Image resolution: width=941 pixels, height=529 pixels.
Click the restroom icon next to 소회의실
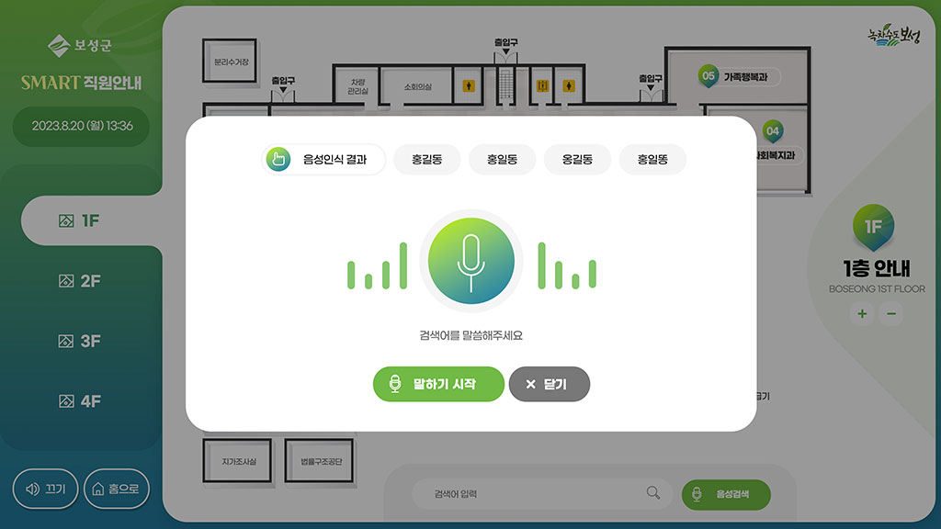pos(469,86)
